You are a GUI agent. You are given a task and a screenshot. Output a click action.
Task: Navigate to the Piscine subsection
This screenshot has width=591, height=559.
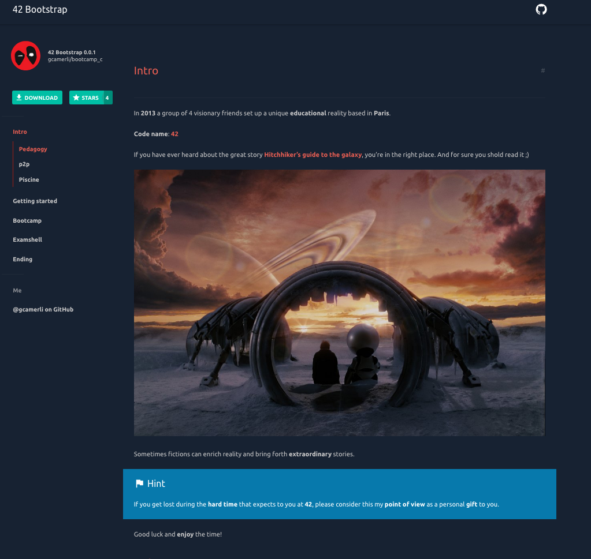(29, 180)
